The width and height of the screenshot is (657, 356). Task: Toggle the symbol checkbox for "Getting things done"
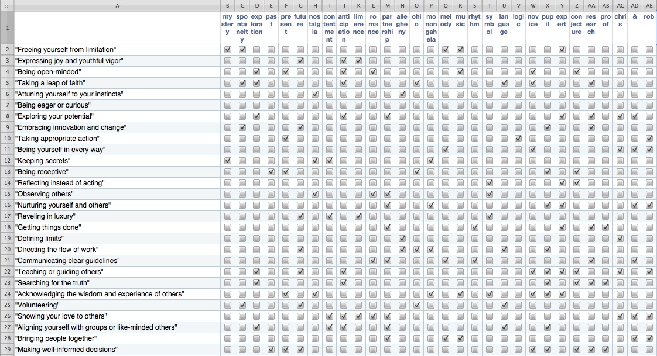point(490,227)
